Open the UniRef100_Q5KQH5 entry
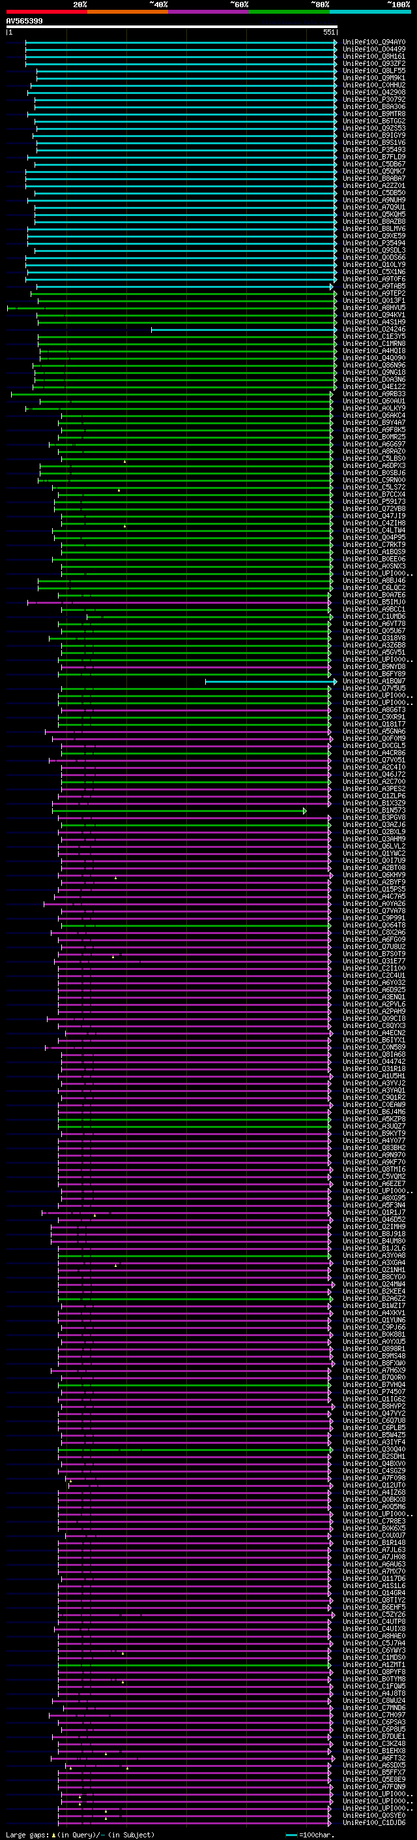The height and width of the screenshot is (1840, 417). pos(374,214)
